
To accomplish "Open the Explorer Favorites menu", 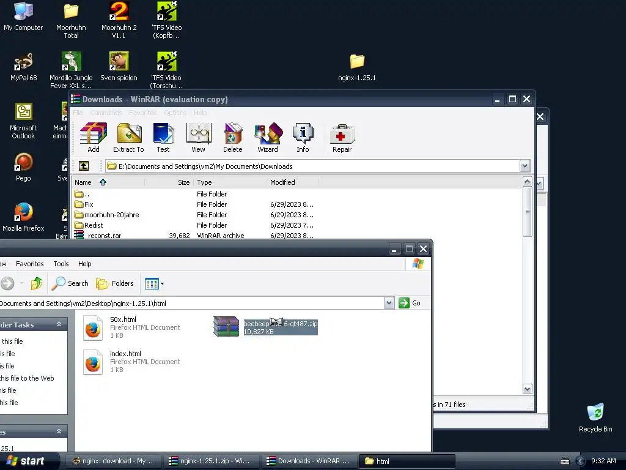I will point(29,264).
